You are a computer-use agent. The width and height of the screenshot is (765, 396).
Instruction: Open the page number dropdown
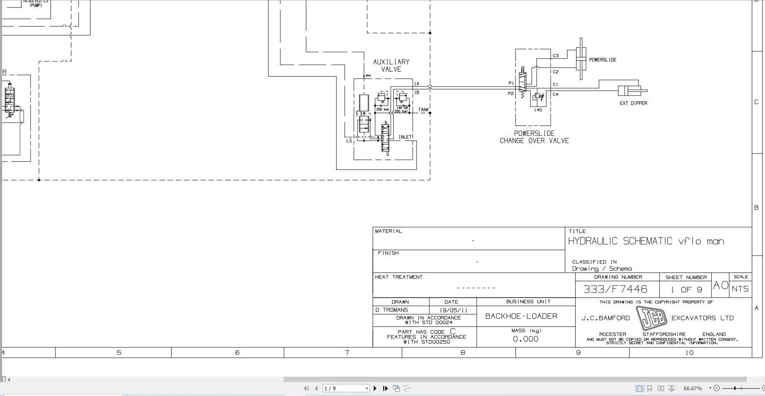click(367, 388)
